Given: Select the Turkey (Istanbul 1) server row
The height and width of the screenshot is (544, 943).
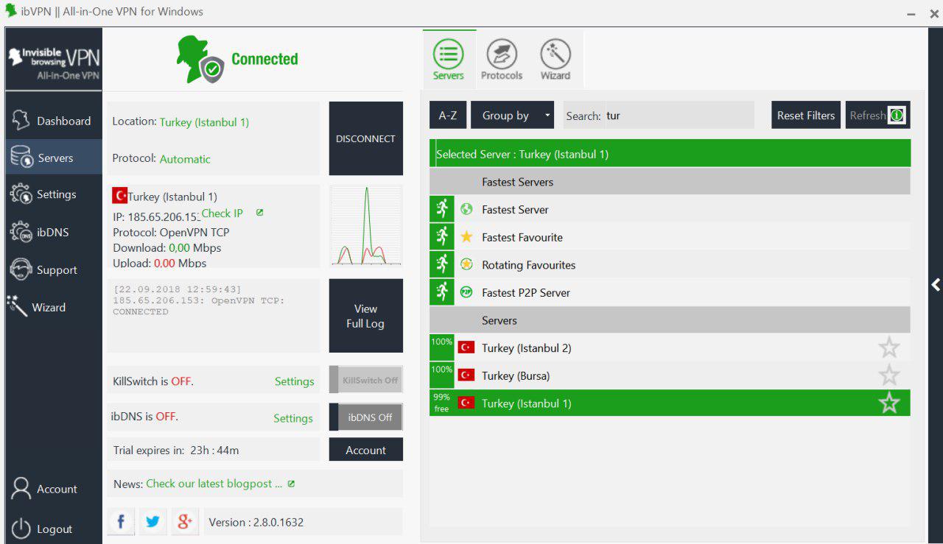Looking at the screenshot, I should pos(670,403).
